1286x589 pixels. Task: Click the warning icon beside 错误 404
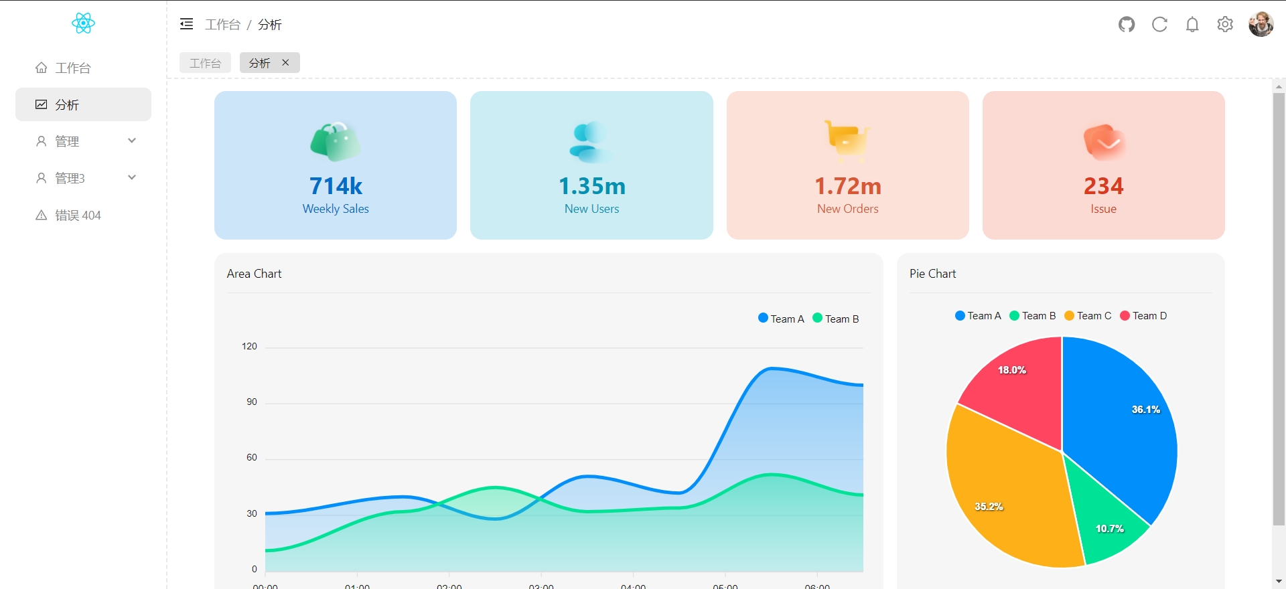(42, 215)
